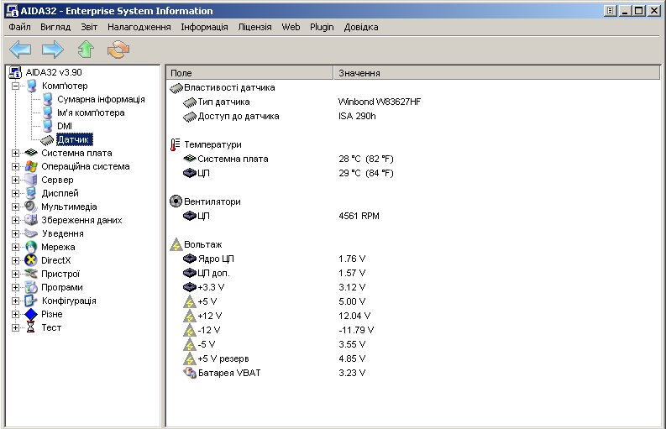The height and width of the screenshot is (429, 666).
Task: Open the Вигляд menu
Action: pyautogui.click(x=55, y=27)
